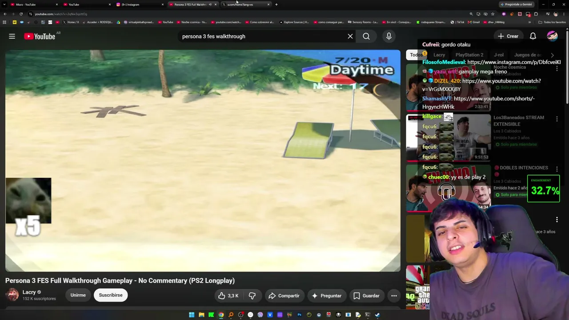Go back in browser history
The width and height of the screenshot is (569, 320).
click(x=5, y=14)
